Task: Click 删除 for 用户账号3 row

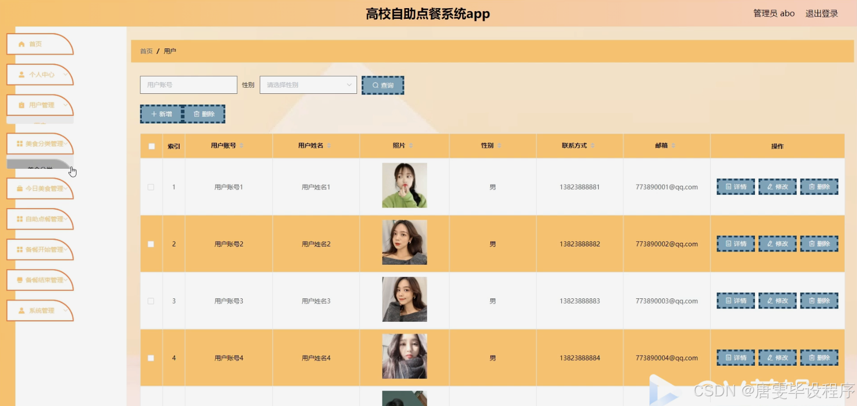Action: pyautogui.click(x=819, y=301)
